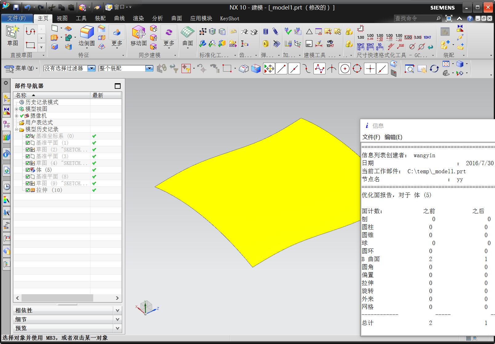495x344 pixels.
Task: Open the 没有选择过滤器 filter dropdown
Action: pos(91,68)
